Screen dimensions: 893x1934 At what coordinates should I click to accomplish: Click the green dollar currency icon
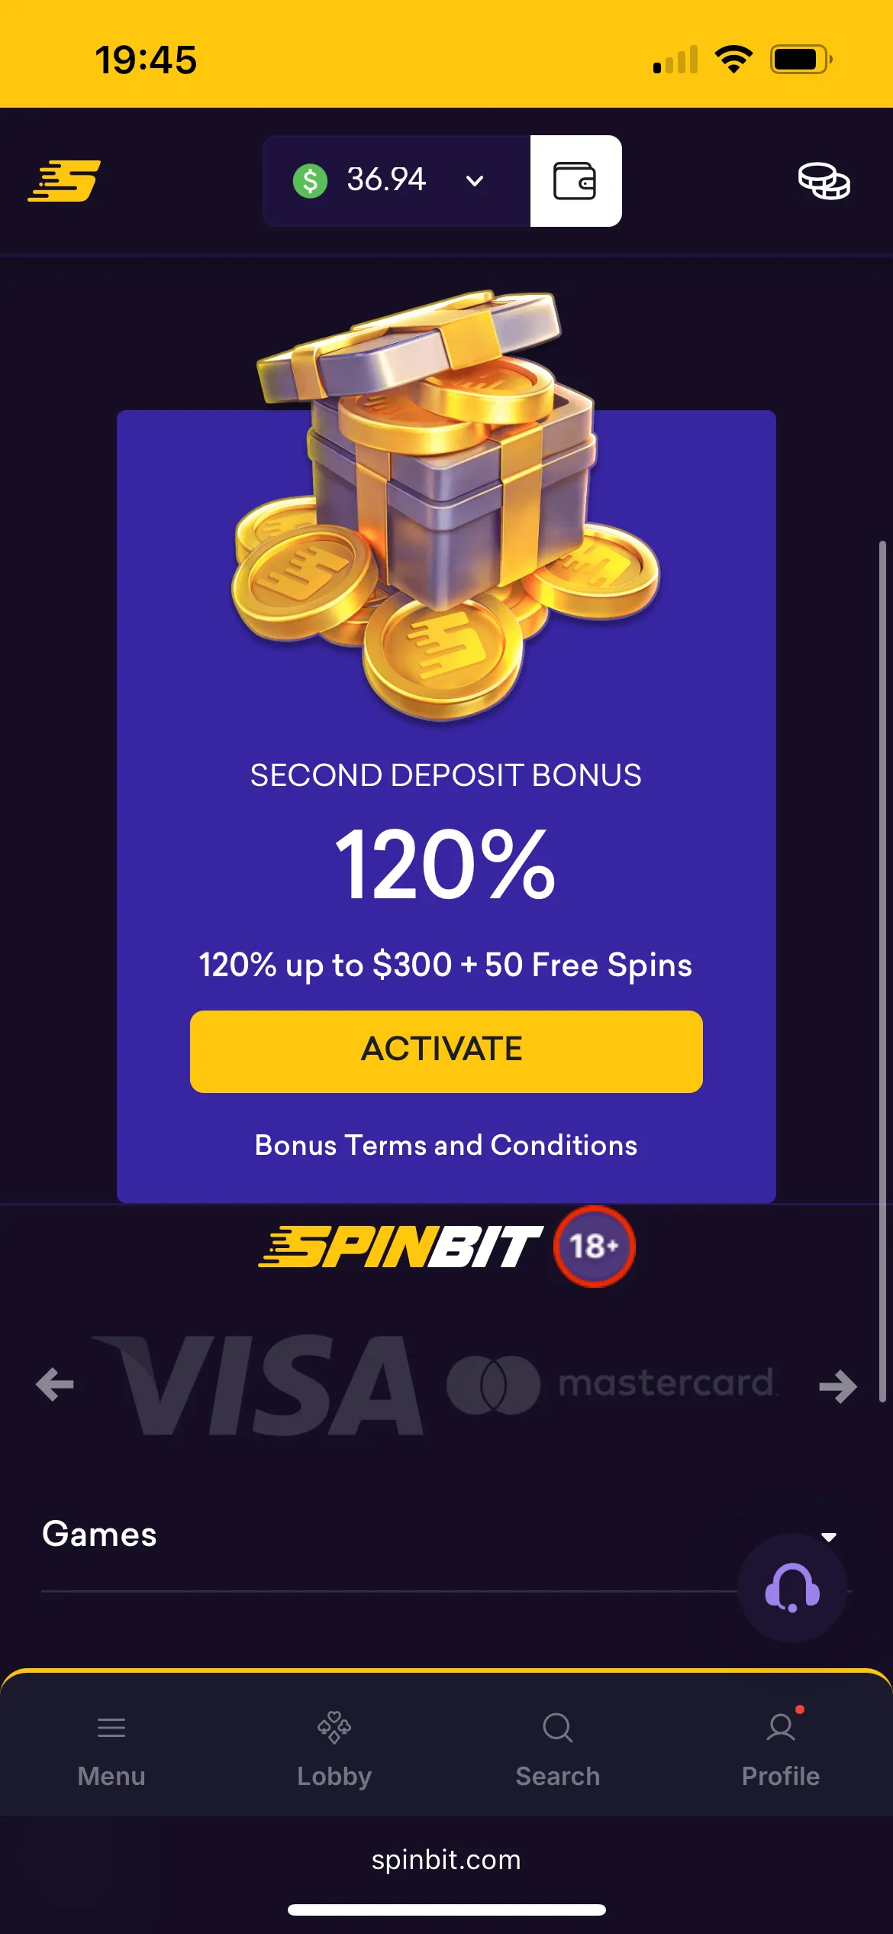point(310,181)
